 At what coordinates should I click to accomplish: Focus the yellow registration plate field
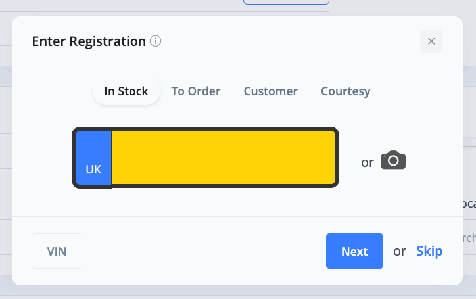click(x=224, y=158)
